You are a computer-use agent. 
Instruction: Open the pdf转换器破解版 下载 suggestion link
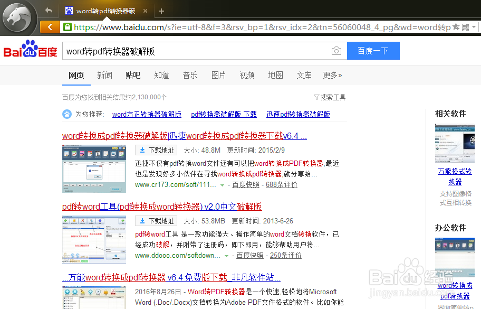(x=224, y=114)
